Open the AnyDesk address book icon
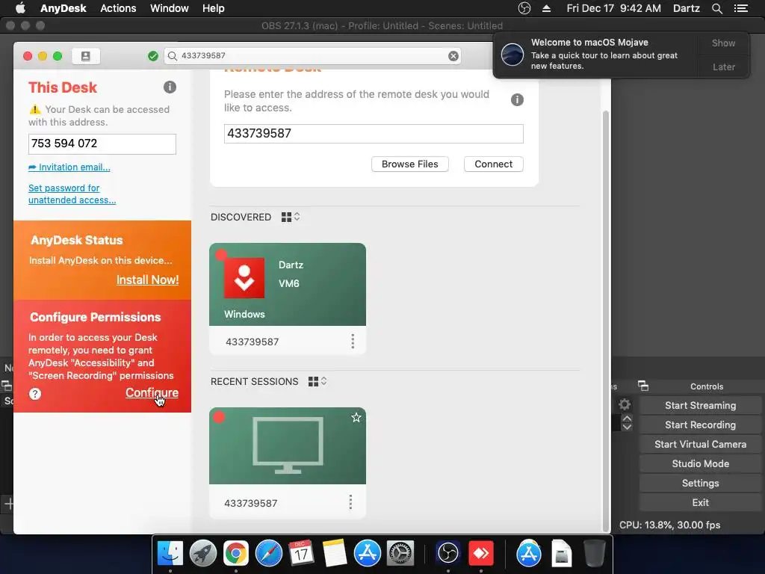765x574 pixels. [85, 56]
